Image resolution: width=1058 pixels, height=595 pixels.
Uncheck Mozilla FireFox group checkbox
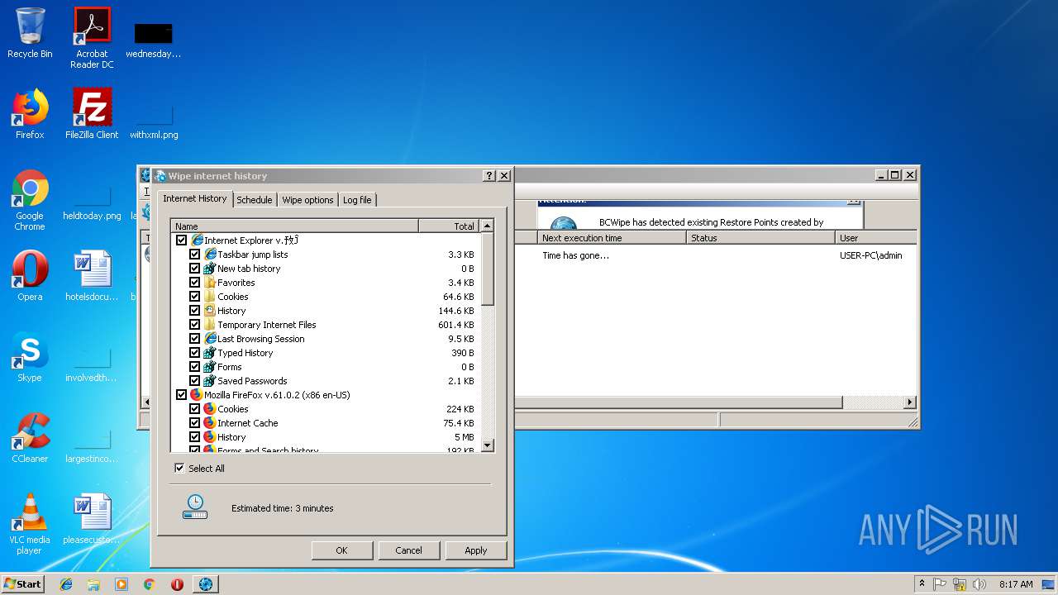tap(182, 395)
